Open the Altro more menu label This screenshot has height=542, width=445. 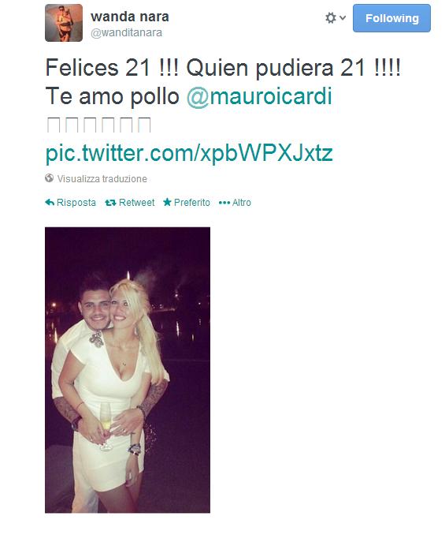pos(242,202)
